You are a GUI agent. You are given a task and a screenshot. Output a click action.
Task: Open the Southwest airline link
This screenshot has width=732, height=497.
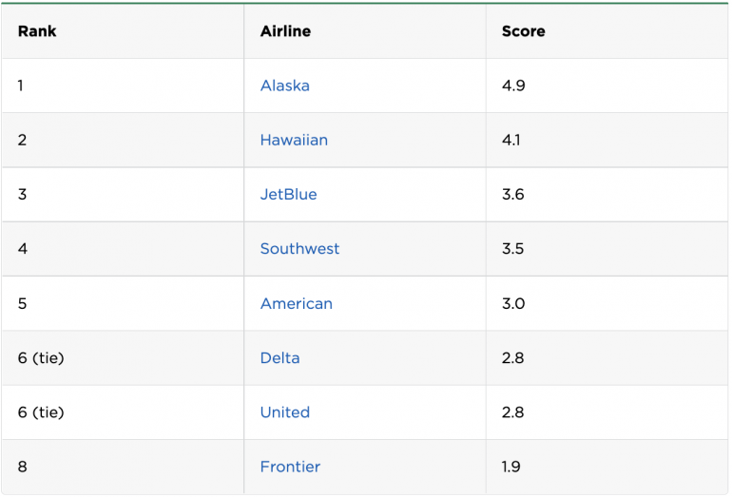[x=299, y=249]
